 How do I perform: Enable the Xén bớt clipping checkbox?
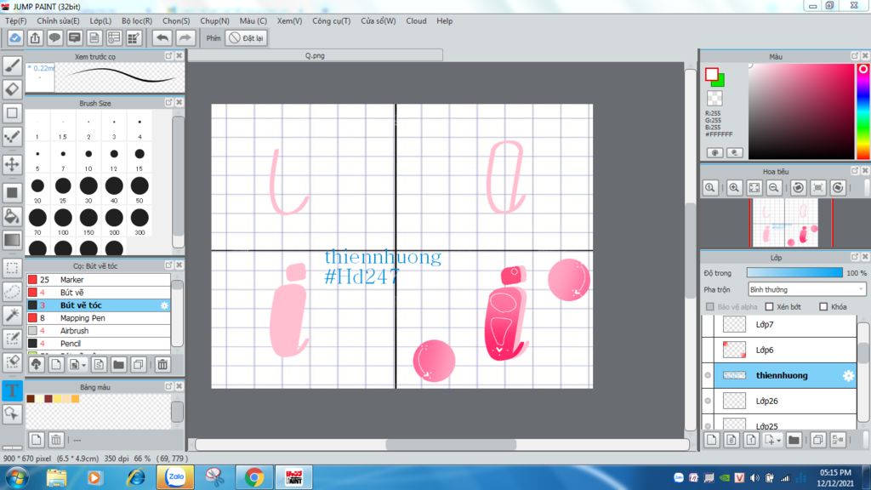(769, 306)
